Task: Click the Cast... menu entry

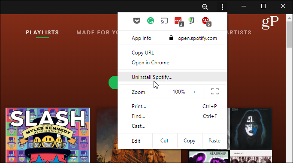Action: (172, 126)
